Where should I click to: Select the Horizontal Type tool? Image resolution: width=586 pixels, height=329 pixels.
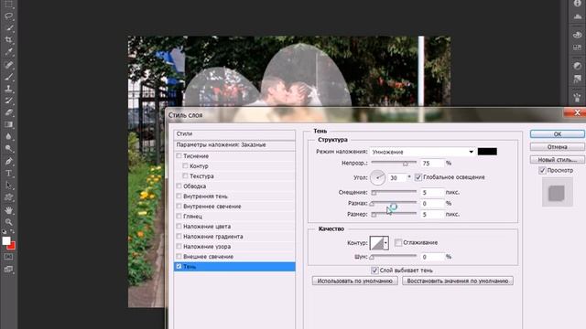pos(8,174)
